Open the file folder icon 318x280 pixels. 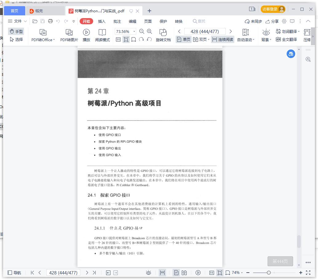point(35,21)
